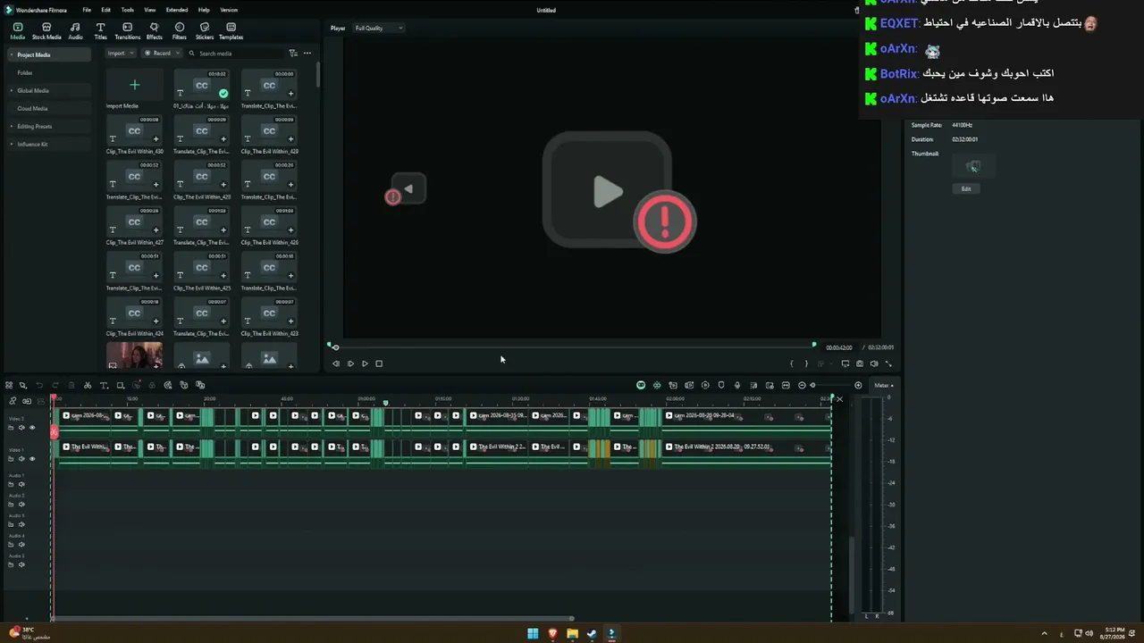This screenshot has height=643, width=1144.
Task: Select the text tool in timeline toolbar
Action: tap(104, 385)
